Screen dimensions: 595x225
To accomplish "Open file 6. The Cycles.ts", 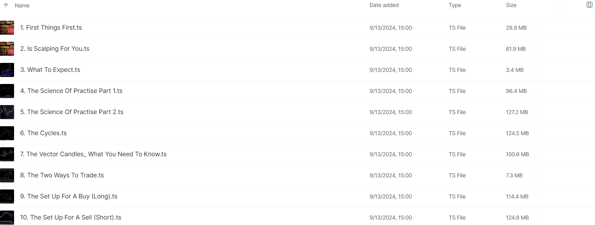I will coord(43,133).
